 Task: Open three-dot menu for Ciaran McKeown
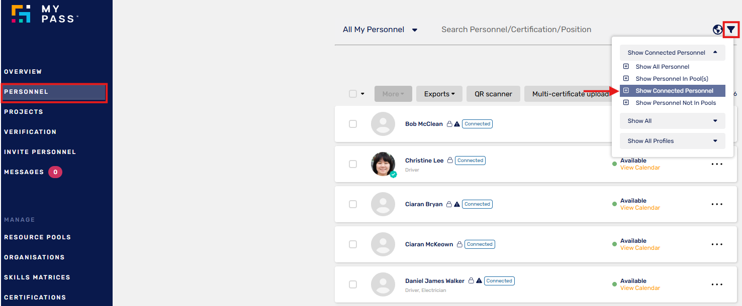[x=717, y=244]
